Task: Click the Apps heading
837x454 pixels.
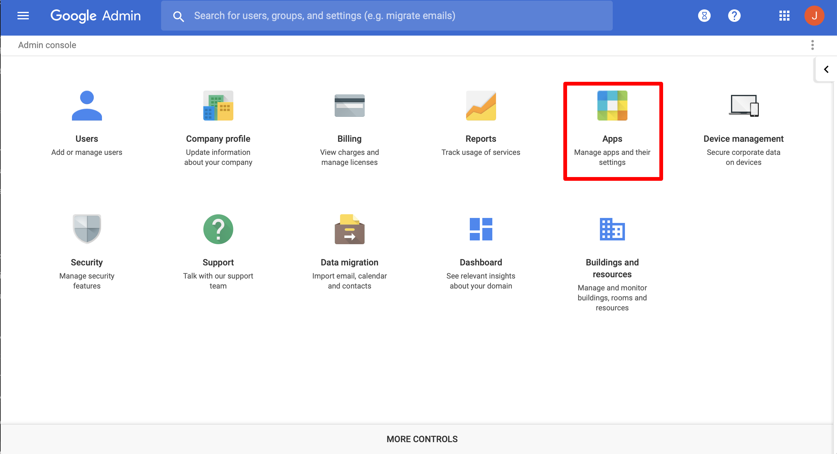Action: click(612, 139)
